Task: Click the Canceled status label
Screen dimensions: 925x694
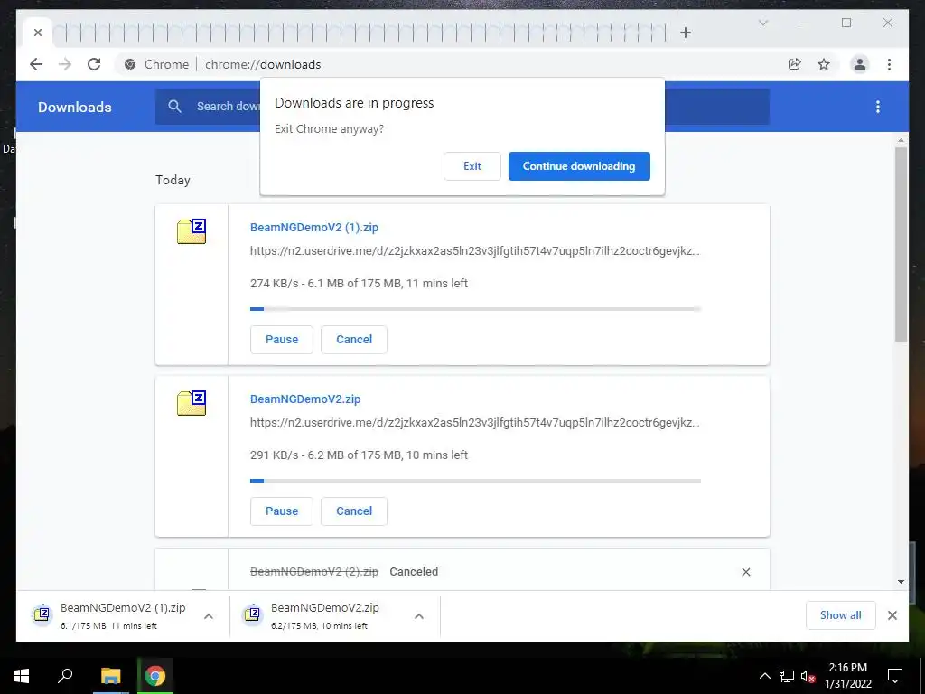Action: [x=414, y=572]
